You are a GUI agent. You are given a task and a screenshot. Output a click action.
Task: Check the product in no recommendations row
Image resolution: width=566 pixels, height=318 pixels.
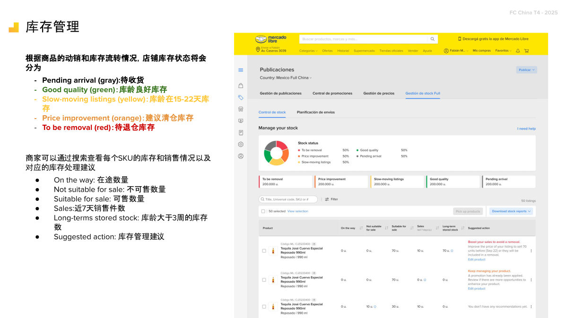tap(264, 307)
